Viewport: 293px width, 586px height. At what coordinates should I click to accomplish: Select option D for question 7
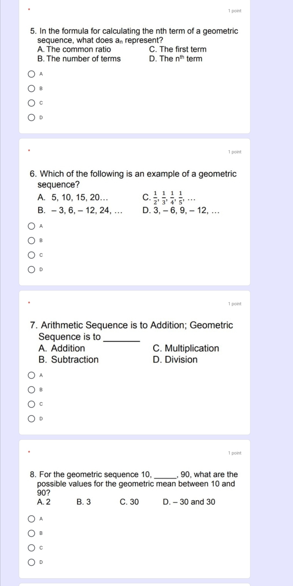coord(31,419)
